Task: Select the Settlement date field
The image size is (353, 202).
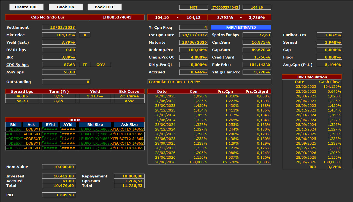Action: pyautogui.click(x=59, y=28)
